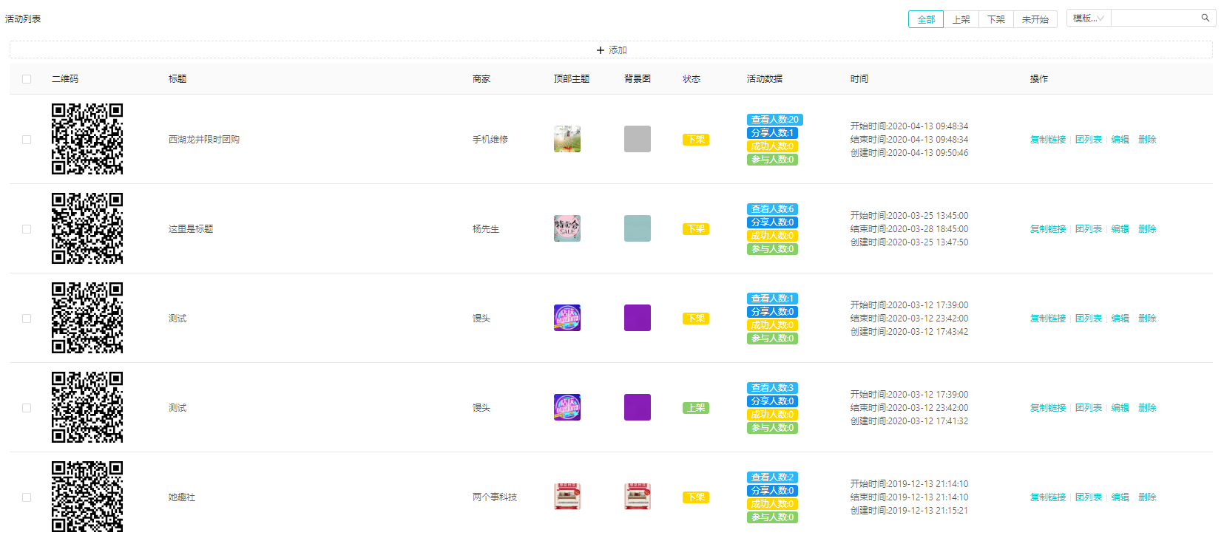This screenshot has width=1224, height=541.
Task: Open QR code for 她趣社 row
Action: (x=87, y=497)
